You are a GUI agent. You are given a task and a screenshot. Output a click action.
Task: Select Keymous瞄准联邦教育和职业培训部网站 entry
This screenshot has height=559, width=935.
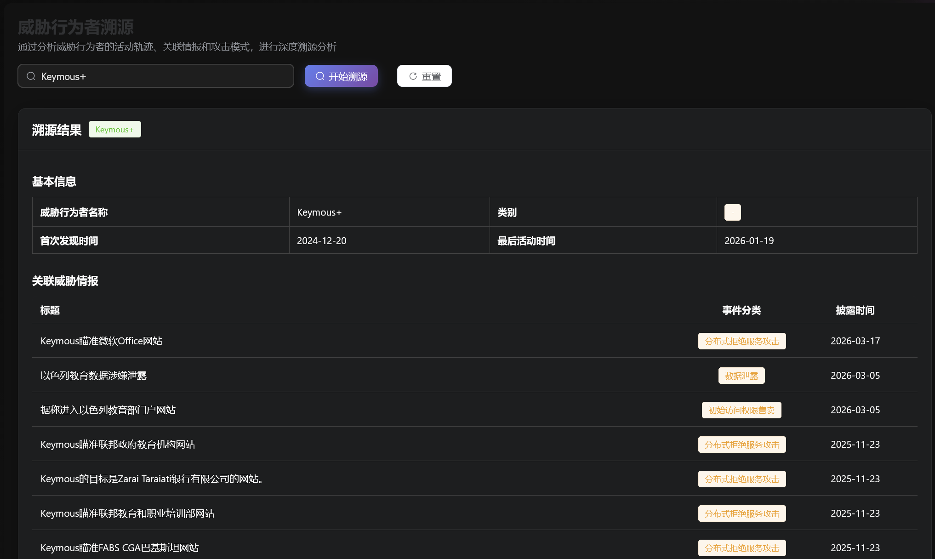point(127,513)
